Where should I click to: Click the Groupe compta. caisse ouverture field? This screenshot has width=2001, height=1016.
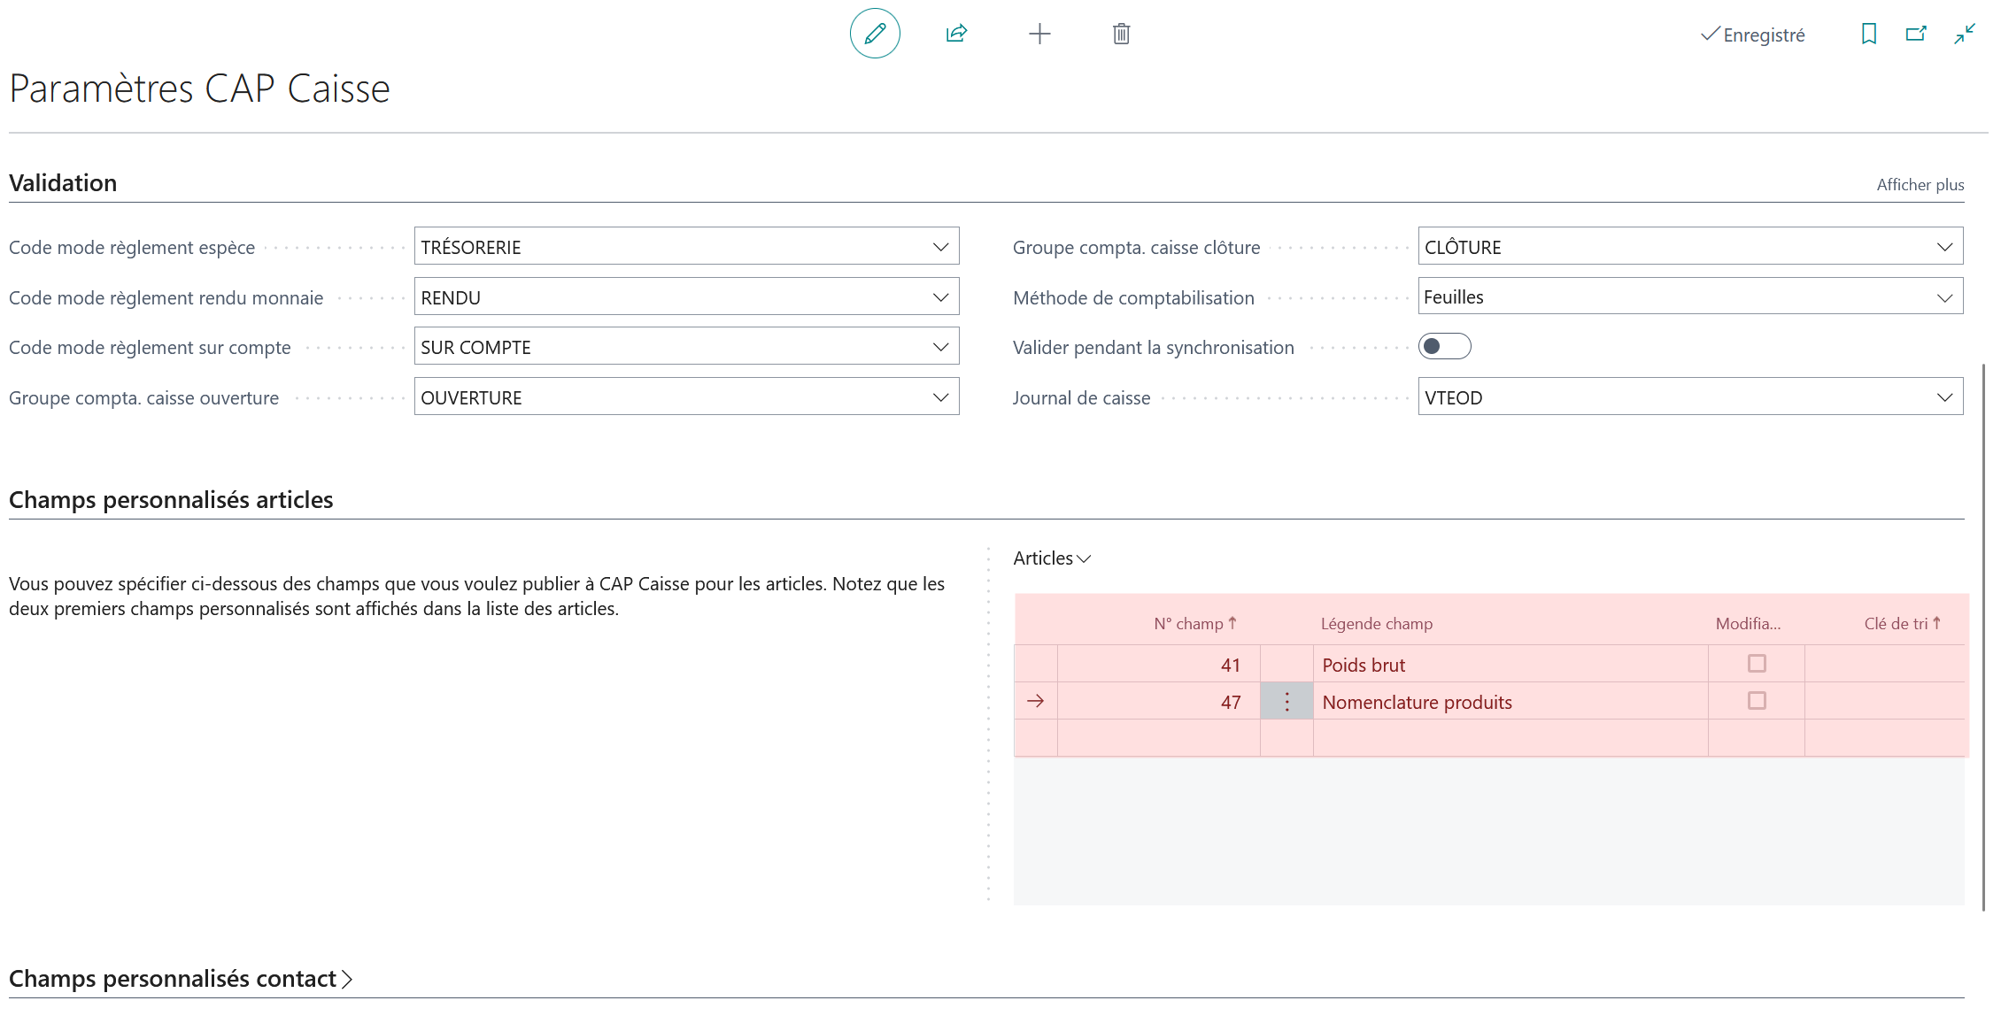[686, 397]
